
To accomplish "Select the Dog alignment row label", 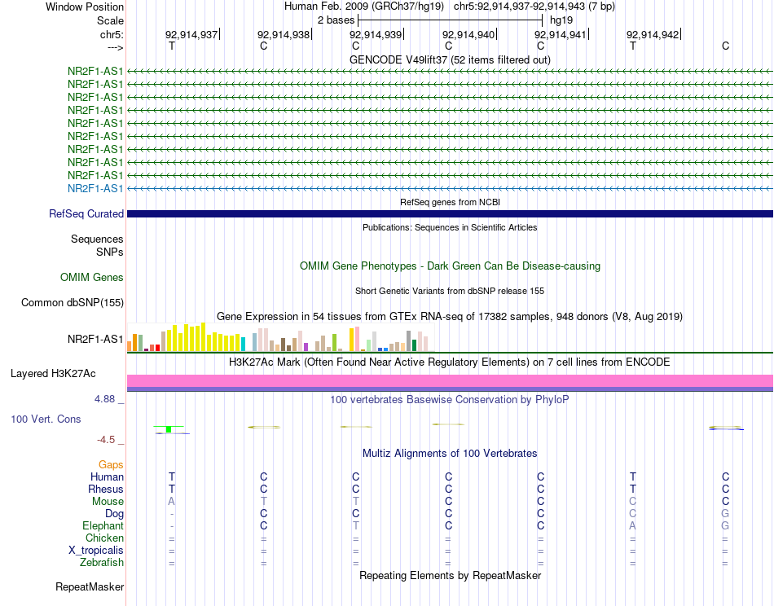I will click(114, 514).
